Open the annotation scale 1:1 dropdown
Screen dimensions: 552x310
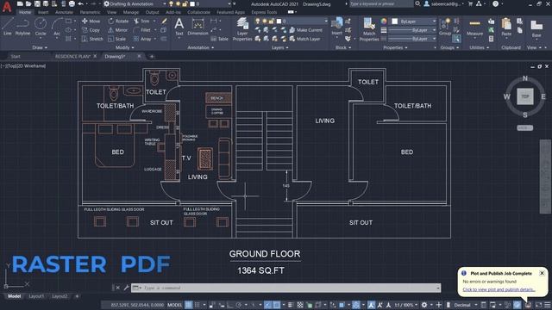pyautogui.click(x=405, y=305)
